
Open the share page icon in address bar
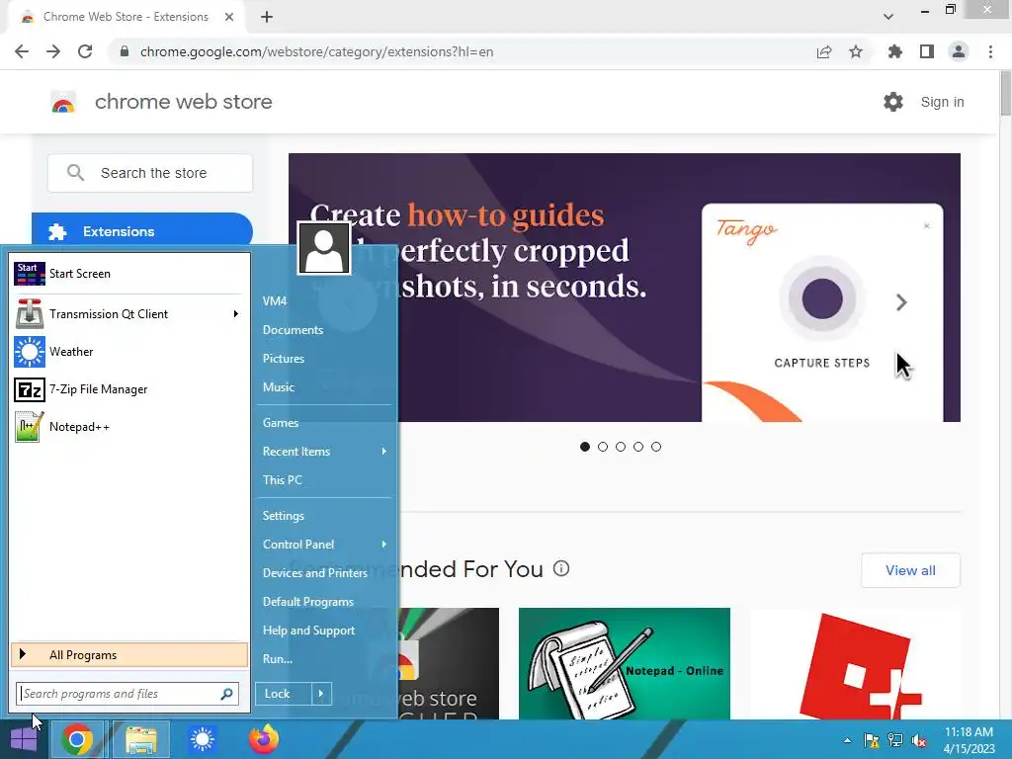[x=824, y=51]
